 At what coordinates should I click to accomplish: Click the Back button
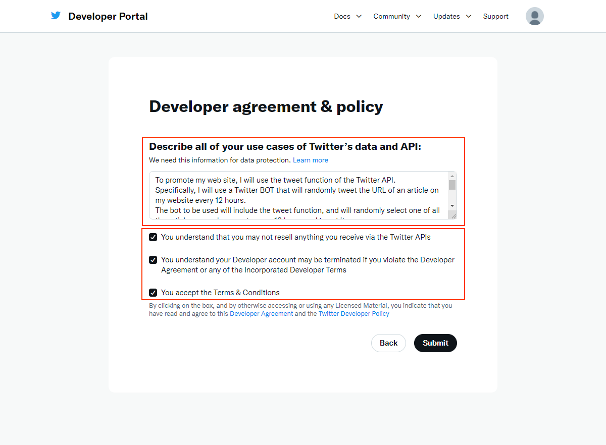[388, 343]
